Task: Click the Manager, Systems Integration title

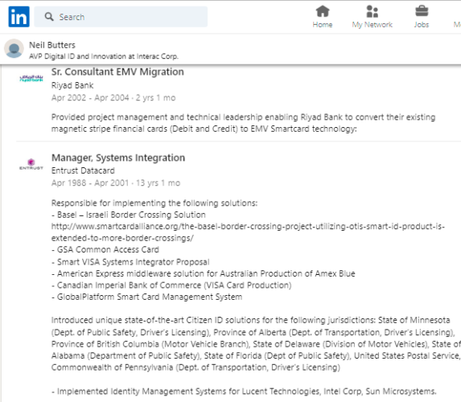Action: pos(118,158)
